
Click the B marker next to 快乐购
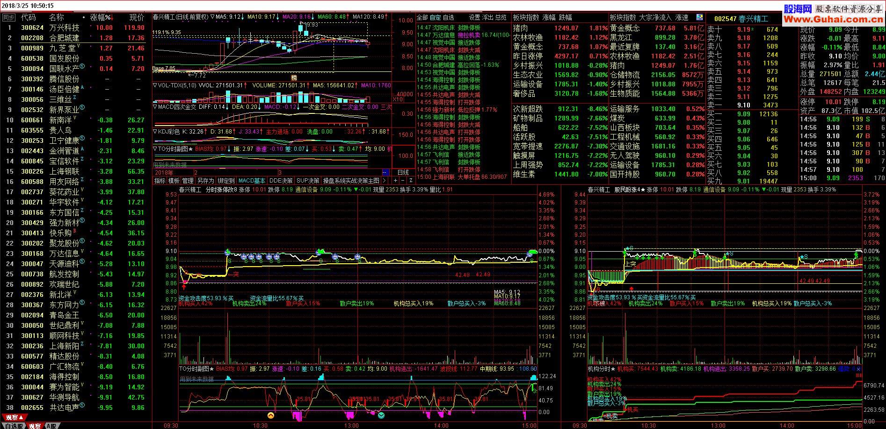click(75, 231)
